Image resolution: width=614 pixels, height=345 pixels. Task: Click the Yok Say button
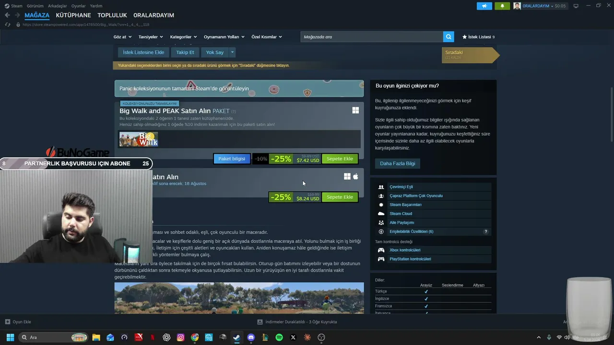[x=215, y=52]
